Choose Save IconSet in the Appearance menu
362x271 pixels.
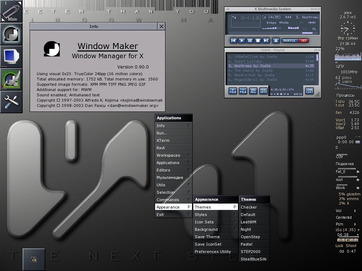[215, 244]
